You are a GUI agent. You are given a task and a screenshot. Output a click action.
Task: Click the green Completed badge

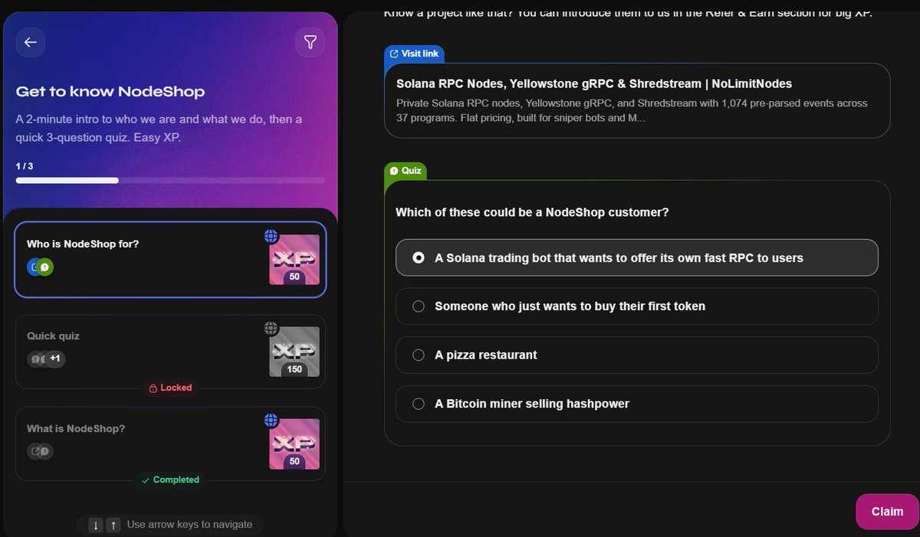pyautogui.click(x=170, y=480)
